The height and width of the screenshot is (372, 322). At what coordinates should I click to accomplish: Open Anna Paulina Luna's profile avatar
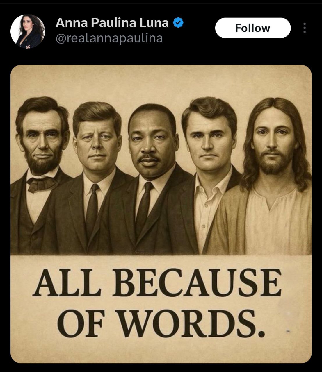pos(28,31)
